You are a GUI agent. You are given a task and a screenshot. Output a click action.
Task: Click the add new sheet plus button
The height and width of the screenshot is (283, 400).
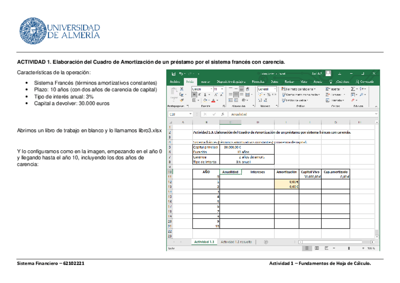266,241
